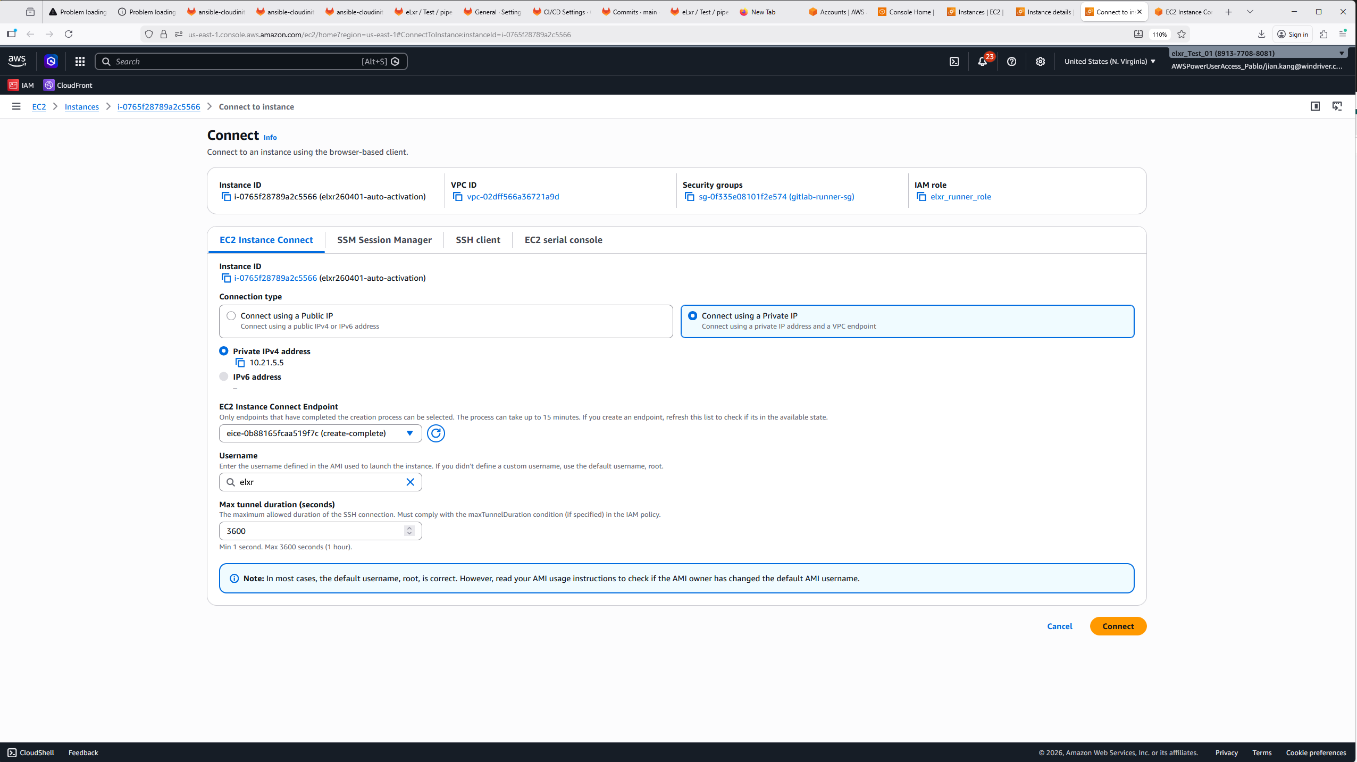This screenshot has width=1357, height=762.
Task: Open AWS CloudShell from the top bar
Action: click(x=953, y=61)
